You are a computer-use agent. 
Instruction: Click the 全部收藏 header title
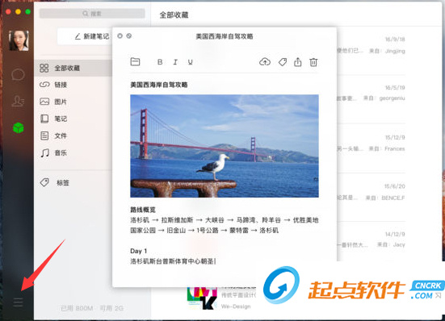coord(174,15)
